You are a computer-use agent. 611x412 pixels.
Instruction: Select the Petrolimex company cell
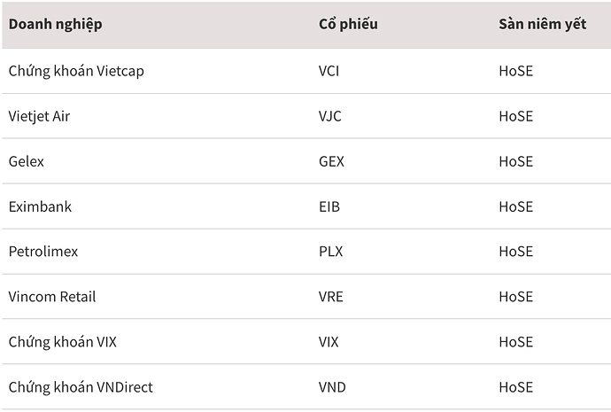[43, 252]
